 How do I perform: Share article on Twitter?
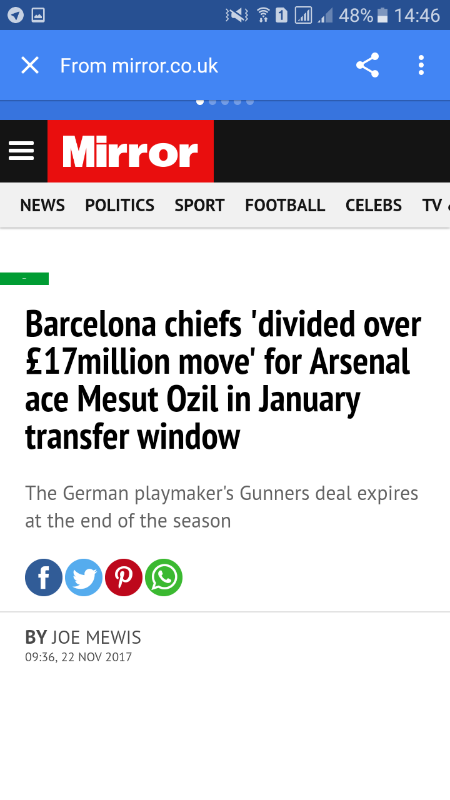click(84, 577)
